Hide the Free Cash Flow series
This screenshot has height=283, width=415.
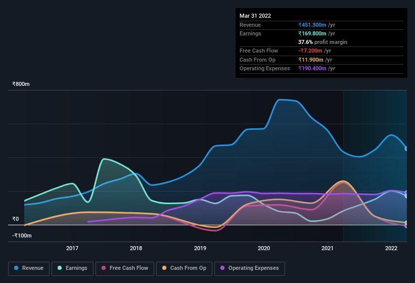tap(125, 268)
